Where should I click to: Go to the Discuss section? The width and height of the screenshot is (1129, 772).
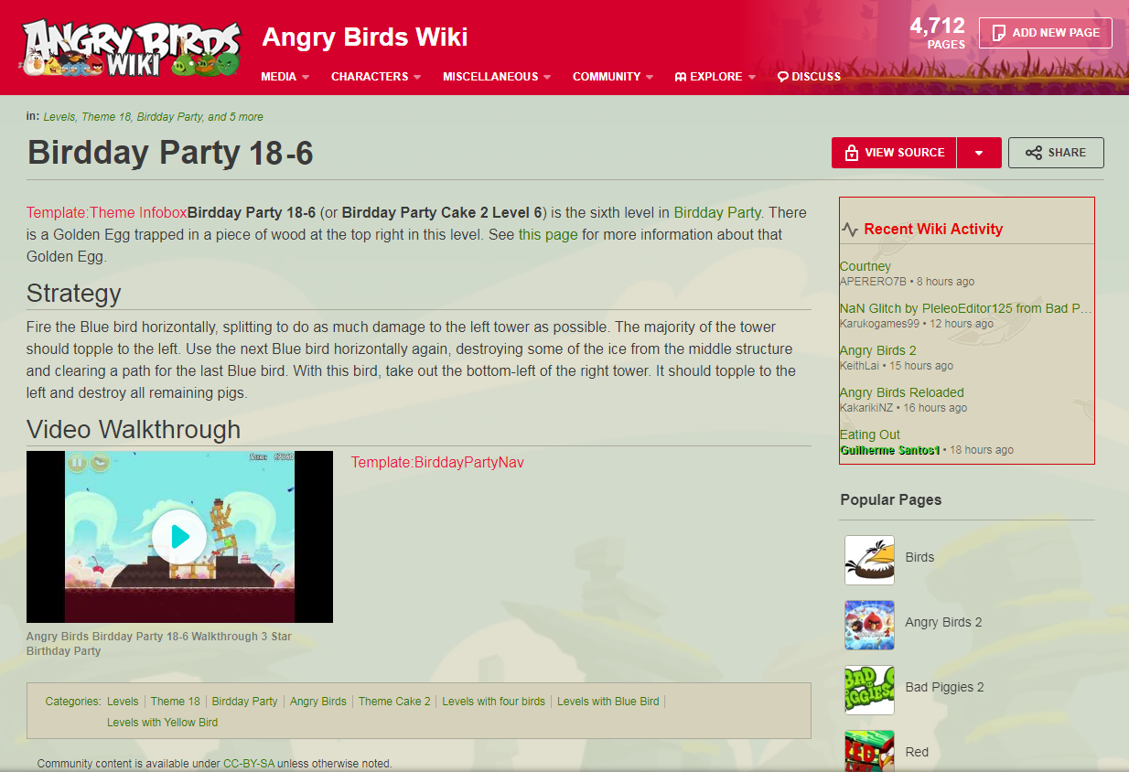point(809,77)
